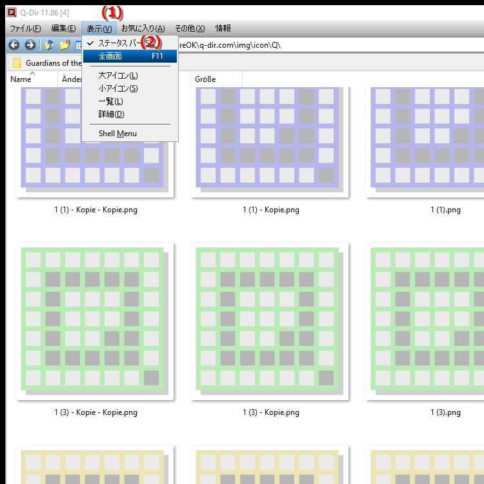Select 全画面 F11 fullscreen menu entry
The image size is (484, 484).
(130, 56)
